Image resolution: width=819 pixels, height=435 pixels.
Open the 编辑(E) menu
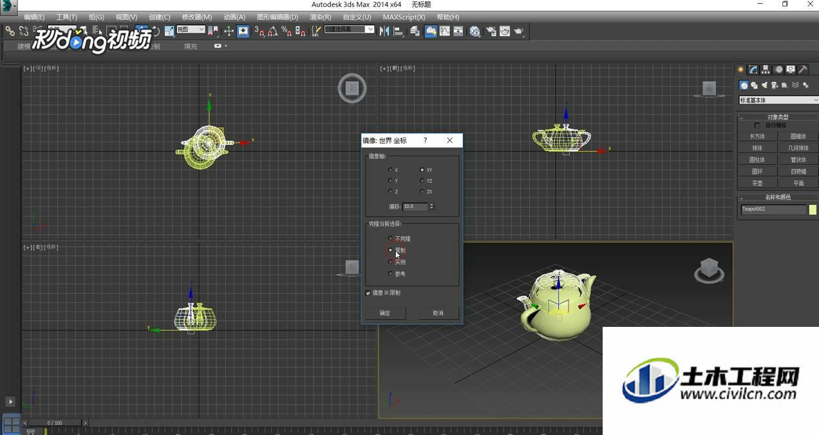pos(34,17)
